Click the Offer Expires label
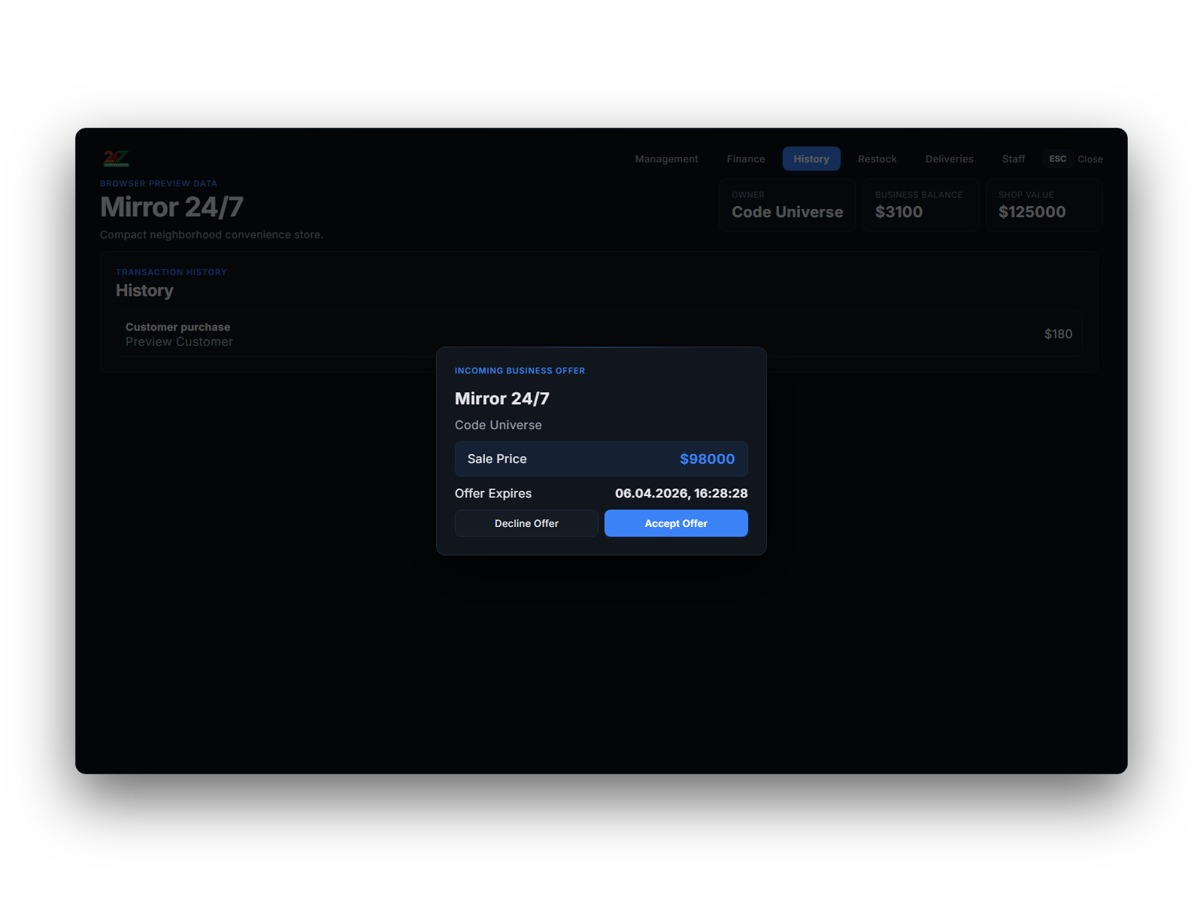Viewport: 1203px width, 902px height. (x=493, y=493)
